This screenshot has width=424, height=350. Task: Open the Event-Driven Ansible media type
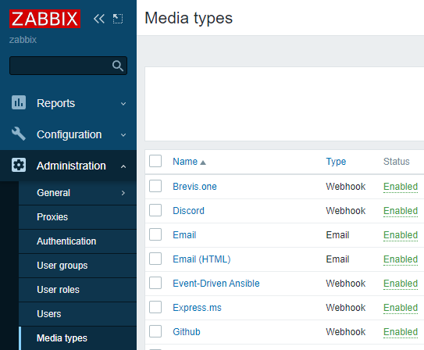pyautogui.click(x=216, y=283)
